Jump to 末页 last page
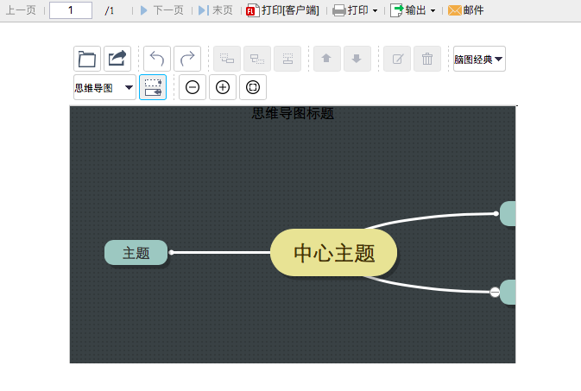 216,10
